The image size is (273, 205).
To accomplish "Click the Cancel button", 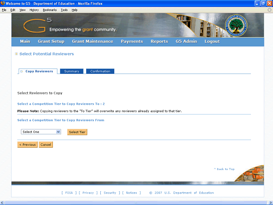I will (x=46, y=144).
